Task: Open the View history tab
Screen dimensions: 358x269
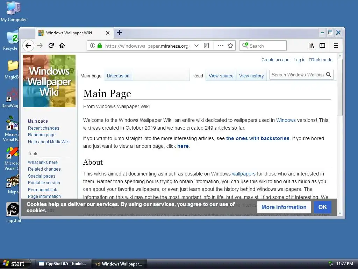Action: (251, 76)
